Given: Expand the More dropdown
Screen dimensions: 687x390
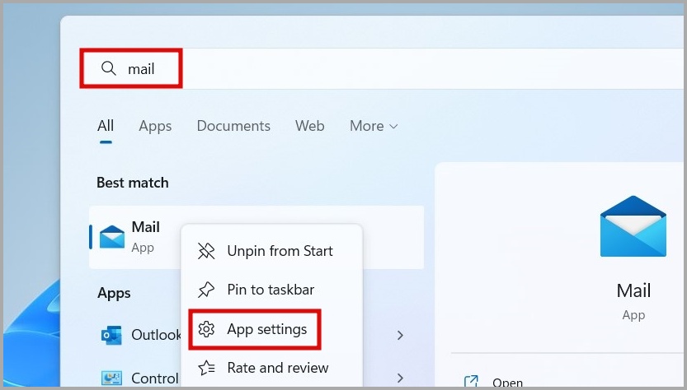Looking at the screenshot, I should [x=374, y=127].
